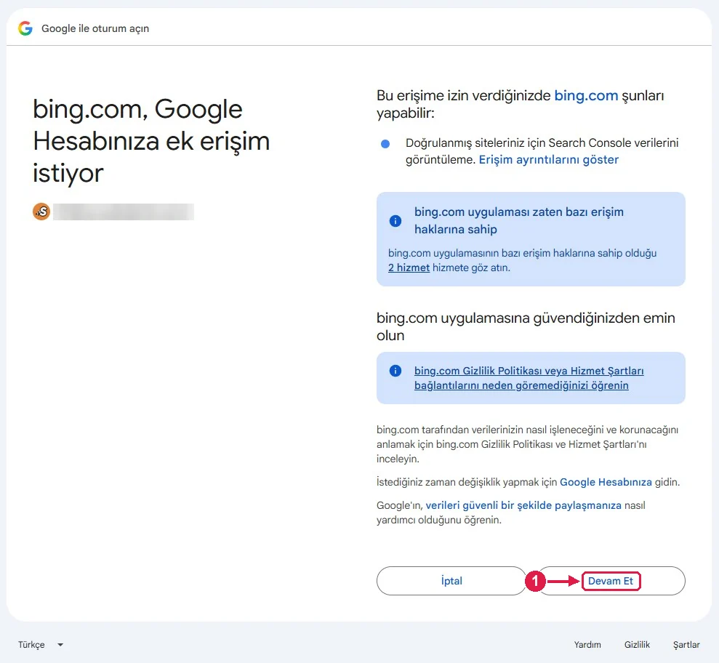Open the bing.com link in heading
The image size is (719, 663).
(x=586, y=95)
